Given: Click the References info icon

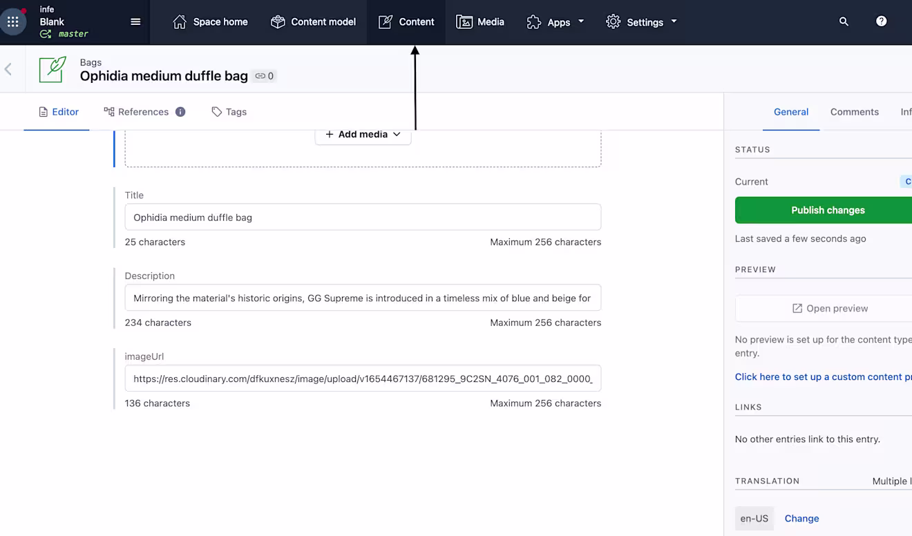Looking at the screenshot, I should 180,112.
